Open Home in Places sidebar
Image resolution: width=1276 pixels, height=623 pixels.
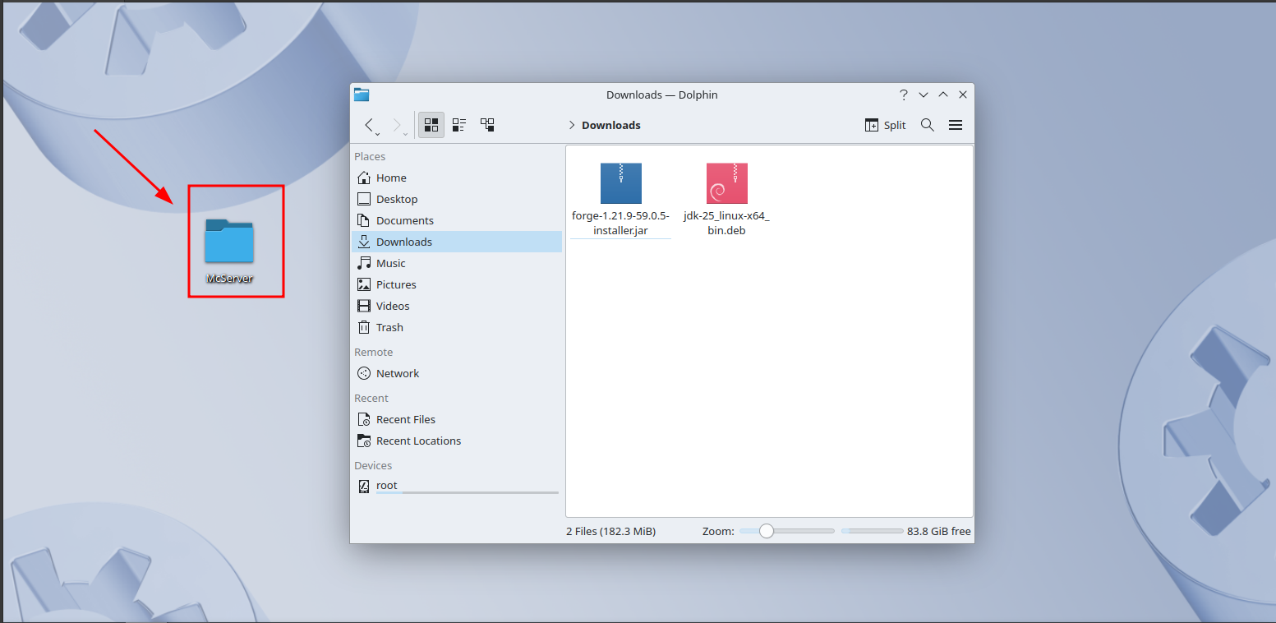(391, 178)
